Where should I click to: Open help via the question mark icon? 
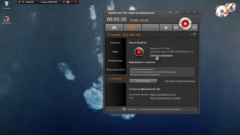177,12
